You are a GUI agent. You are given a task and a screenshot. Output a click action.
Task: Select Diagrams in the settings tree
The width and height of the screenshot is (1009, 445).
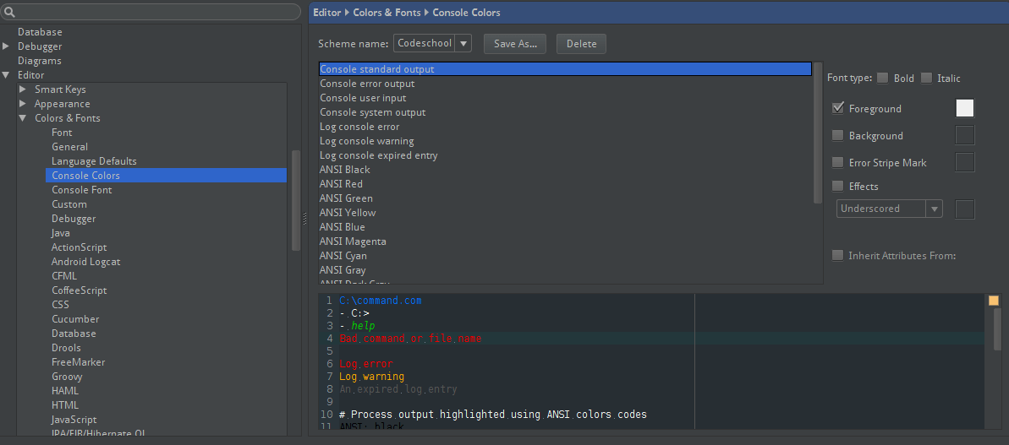click(39, 60)
